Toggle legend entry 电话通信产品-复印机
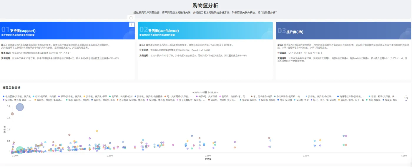The height and width of the screenshot is (167, 412). (x=351, y=96)
